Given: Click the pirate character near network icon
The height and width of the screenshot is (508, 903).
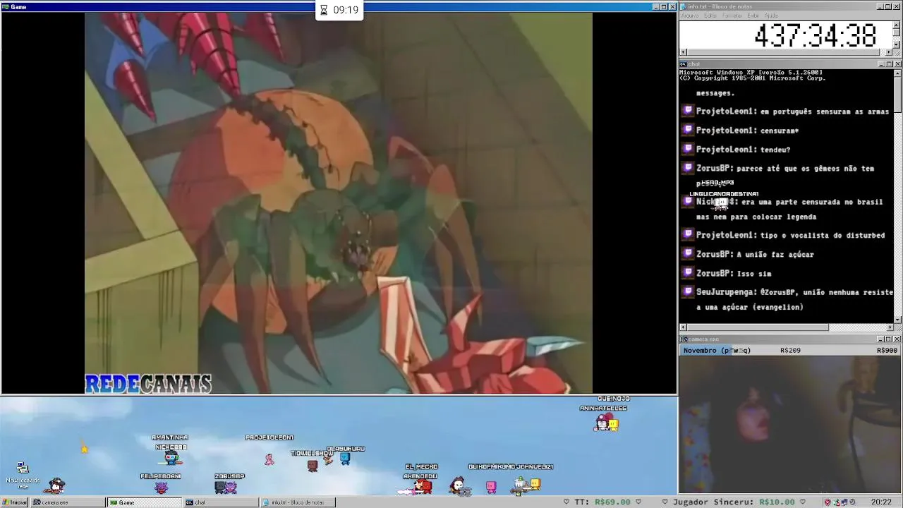Looking at the screenshot, I should click(56, 485).
